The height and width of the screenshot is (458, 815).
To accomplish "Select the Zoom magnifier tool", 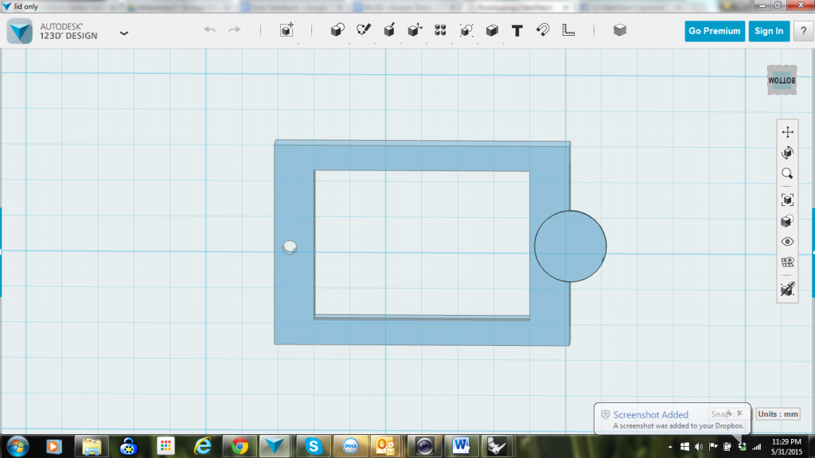I will (787, 173).
